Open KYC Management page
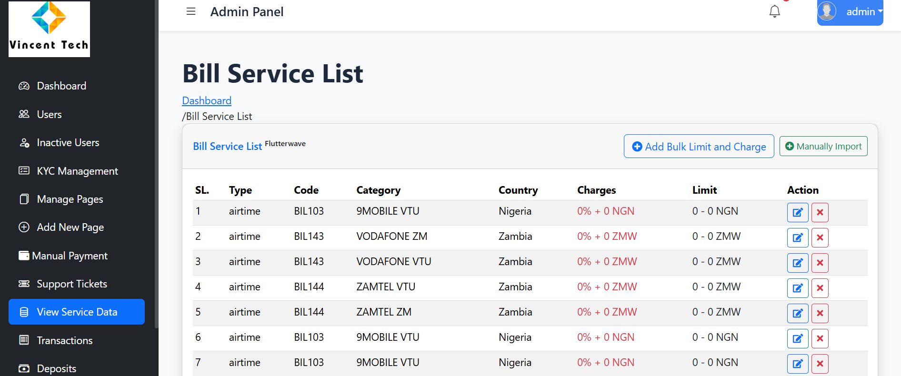This screenshot has width=901, height=376. pos(77,171)
